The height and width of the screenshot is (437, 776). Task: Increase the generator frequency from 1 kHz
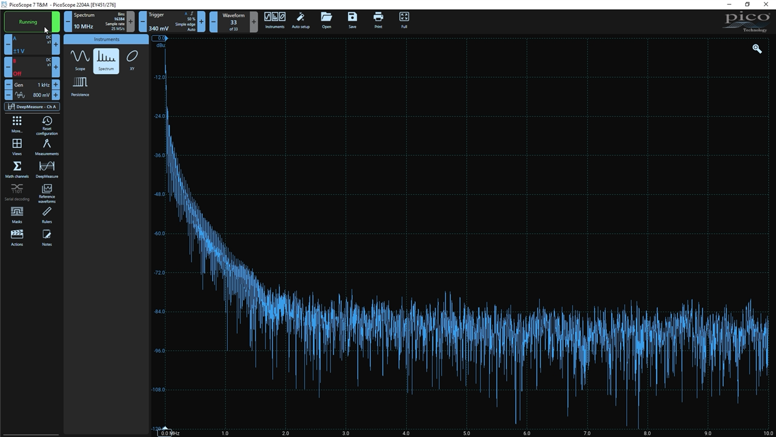56,85
